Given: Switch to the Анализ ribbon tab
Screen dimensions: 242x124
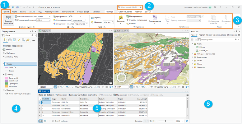Looking at the screenshot, I should point(32,11).
